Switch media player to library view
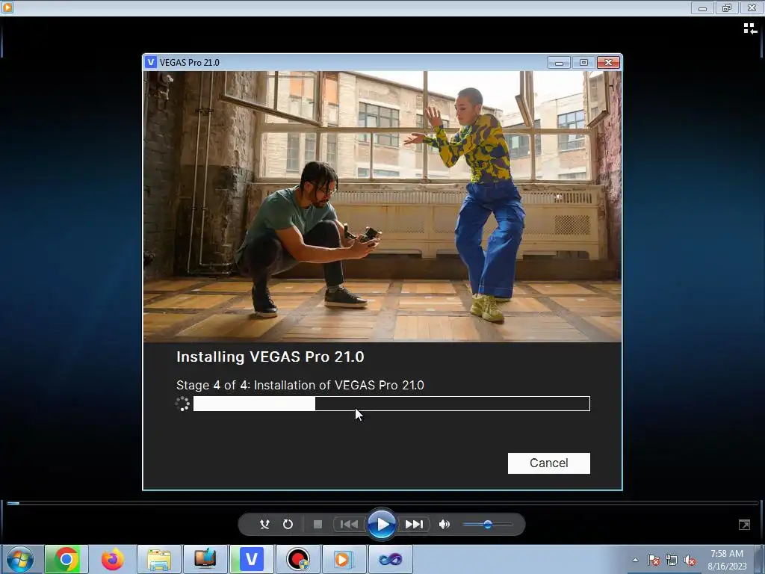 coord(750,29)
